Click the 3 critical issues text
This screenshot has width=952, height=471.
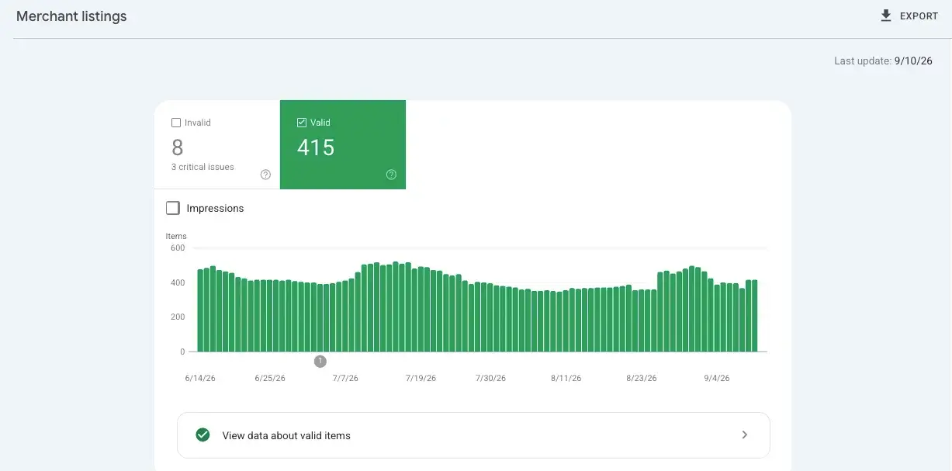(x=203, y=167)
